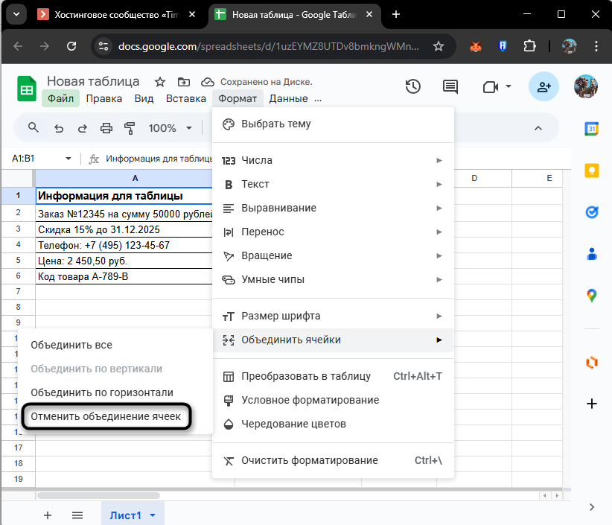Start a Meet call via camera icon

(x=491, y=87)
